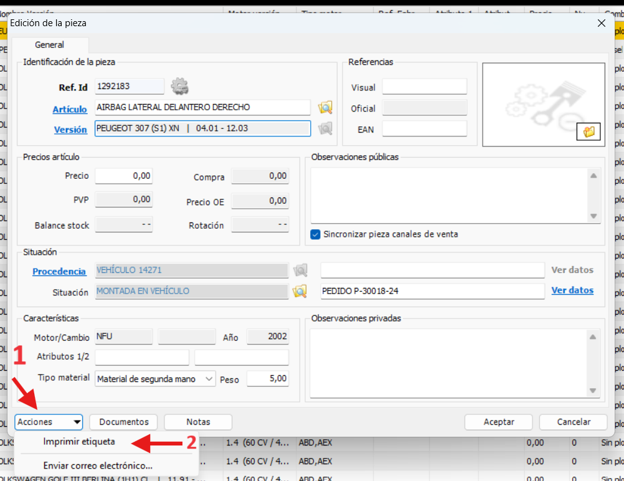Click the Notas button
624x481 pixels.
point(198,422)
